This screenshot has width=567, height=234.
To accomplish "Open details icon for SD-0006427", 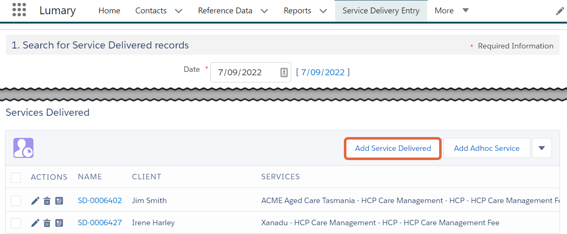I will (x=59, y=223).
